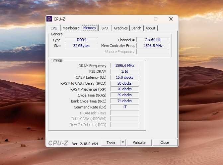
Task: Expand the Tools dropdown arrow
Action: click(x=123, y=142)
